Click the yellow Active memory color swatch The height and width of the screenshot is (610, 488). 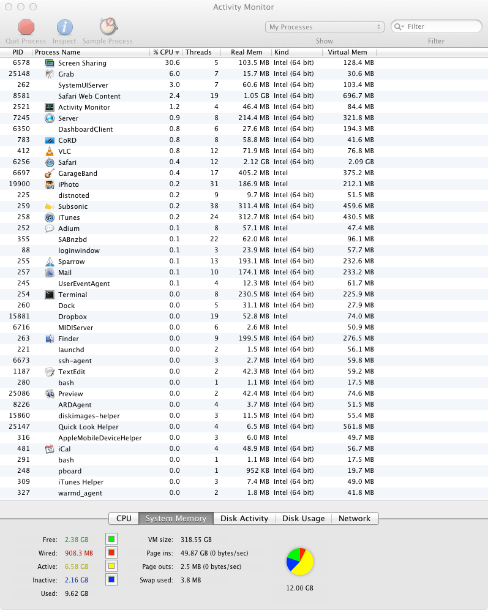pos(111,566)
